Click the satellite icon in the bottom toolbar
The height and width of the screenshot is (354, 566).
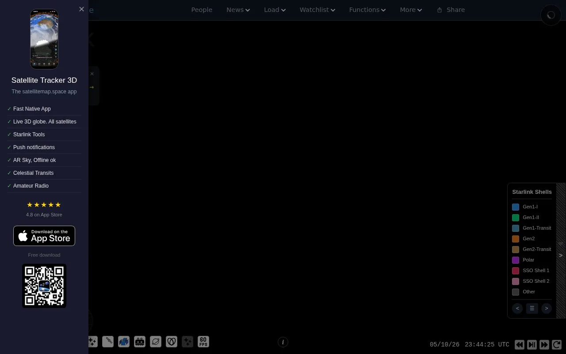pyautogui.click(x=108, y=341)
